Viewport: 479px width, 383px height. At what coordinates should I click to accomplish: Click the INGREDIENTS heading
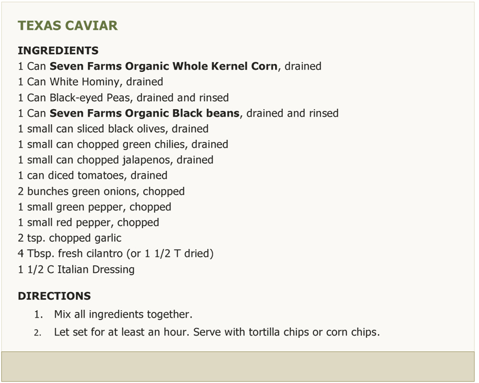(x=58, y=50)
